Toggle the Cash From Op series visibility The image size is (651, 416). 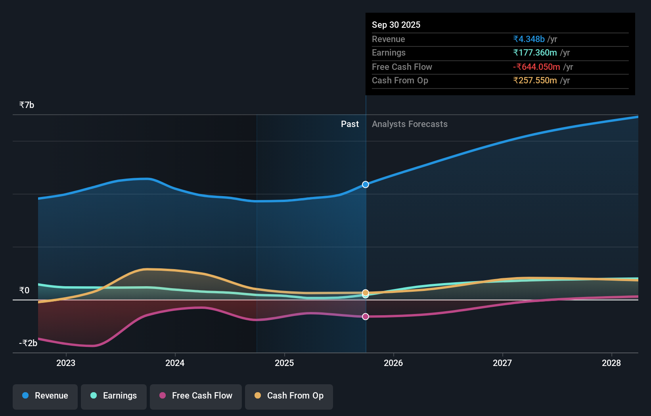[x=289, y=396]
